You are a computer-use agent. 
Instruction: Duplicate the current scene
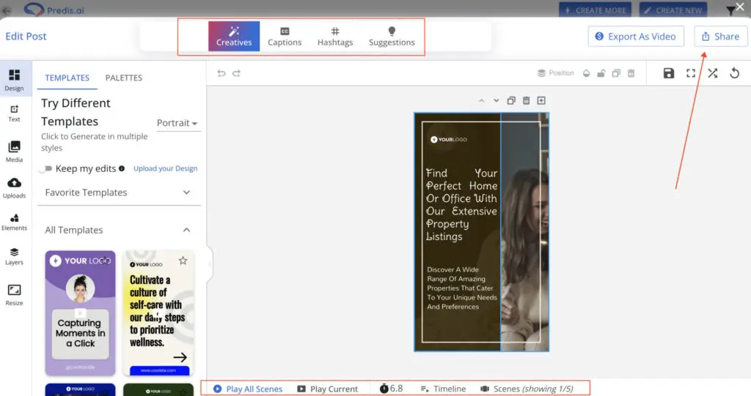pyautogui.click(x=511, y=100)
